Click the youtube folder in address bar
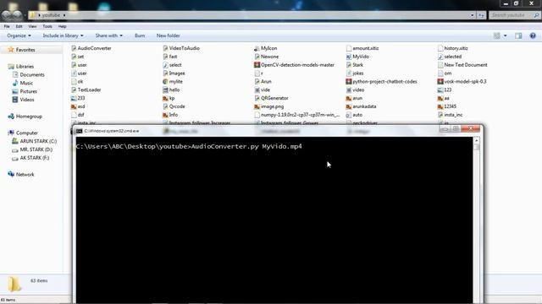Viewport: 542px width, 304px height. 51,15
